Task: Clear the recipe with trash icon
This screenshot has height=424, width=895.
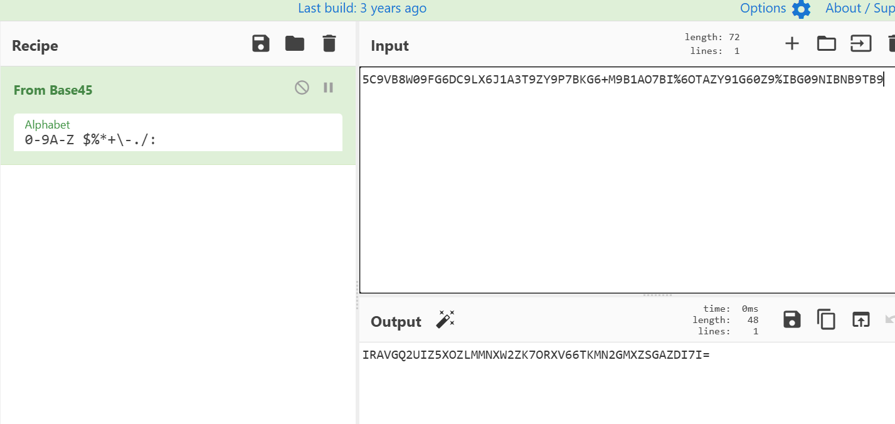Action: pos(329,44)
